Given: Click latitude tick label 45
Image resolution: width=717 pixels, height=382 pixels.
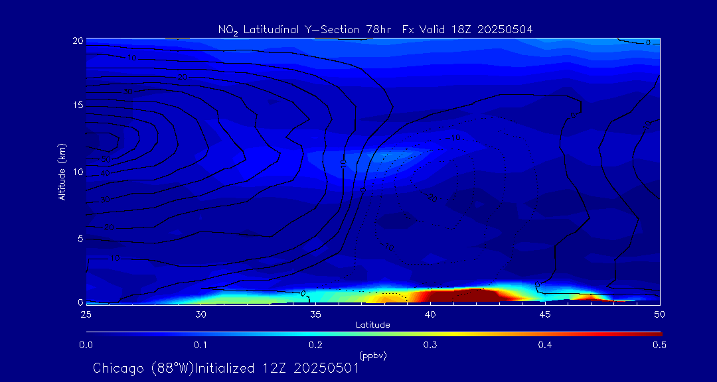Looking at the screenshot, I should (545, 314).
